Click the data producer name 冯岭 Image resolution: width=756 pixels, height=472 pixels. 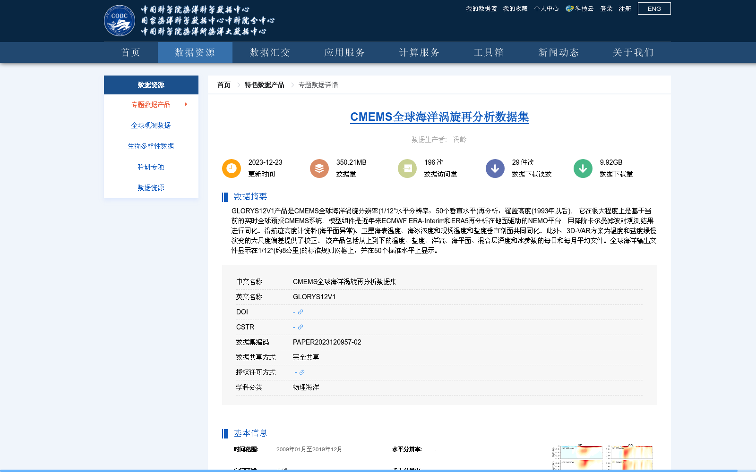pyautogui.click(x=460, y=140)
